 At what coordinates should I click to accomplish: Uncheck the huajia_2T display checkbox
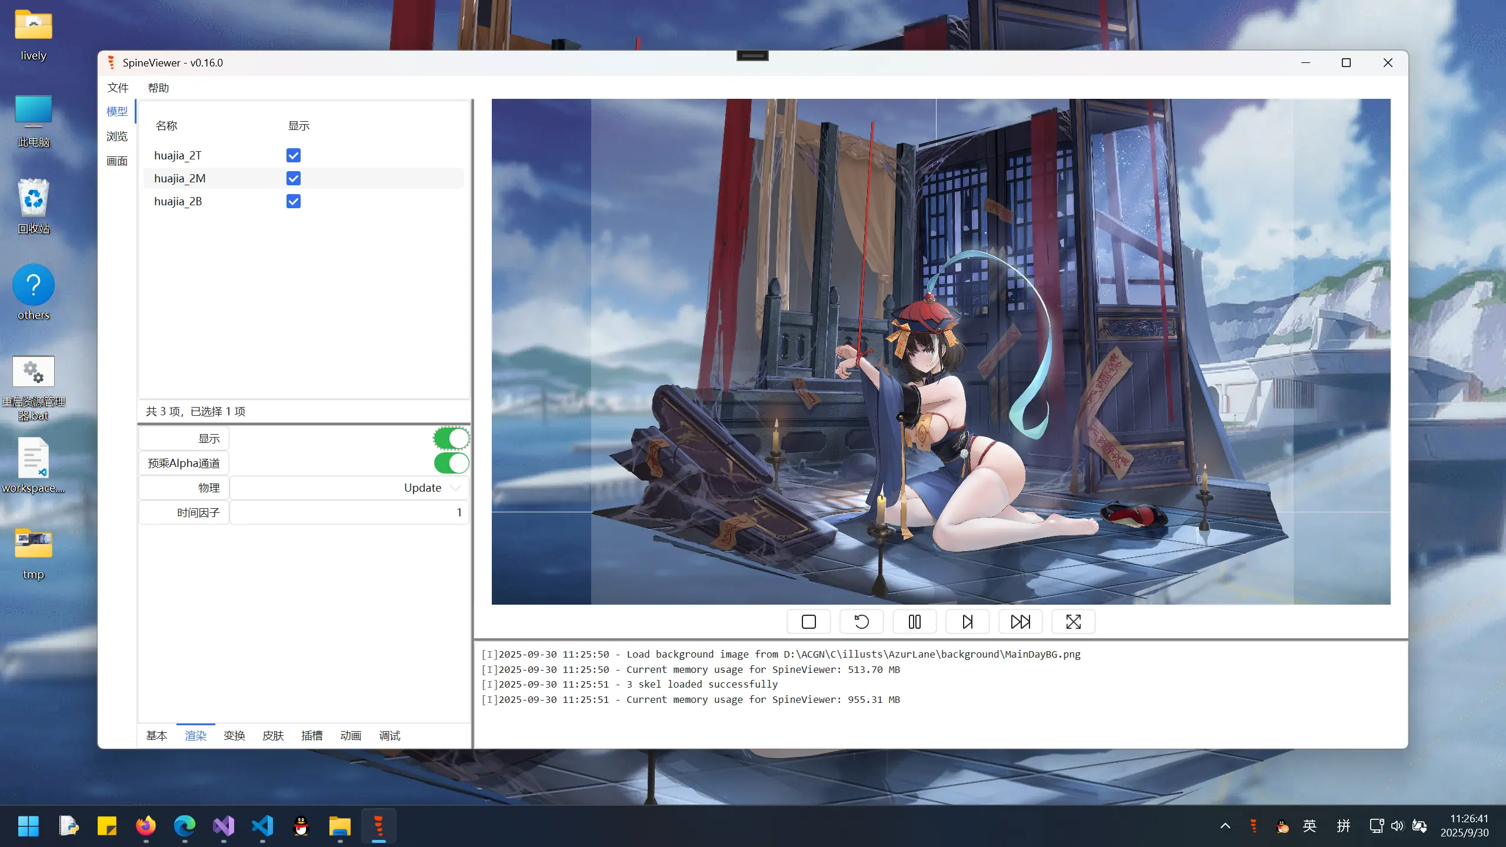tap(294, 155)
